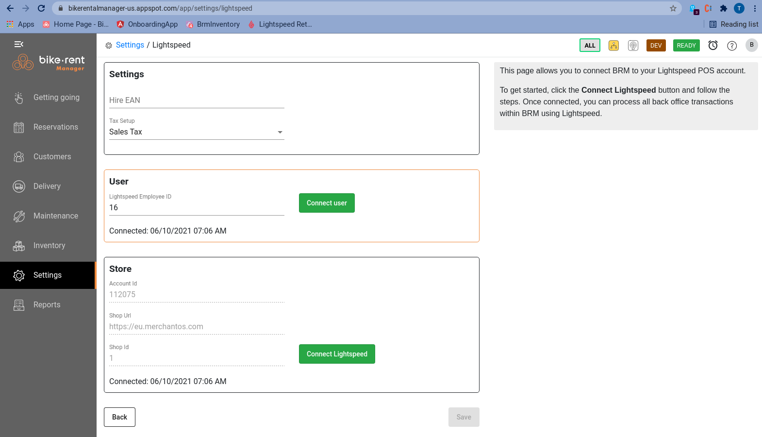Image resolution: width=762 pixels, height=437 pixels.
Task: Open the Reservations calendar icon
Action: click(x=19, y=127)
